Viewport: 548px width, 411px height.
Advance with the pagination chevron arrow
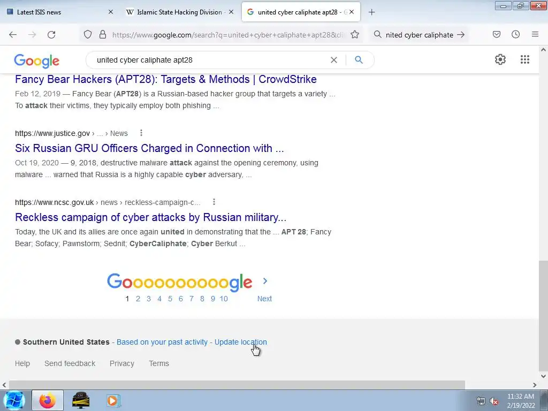click(265, 281)
